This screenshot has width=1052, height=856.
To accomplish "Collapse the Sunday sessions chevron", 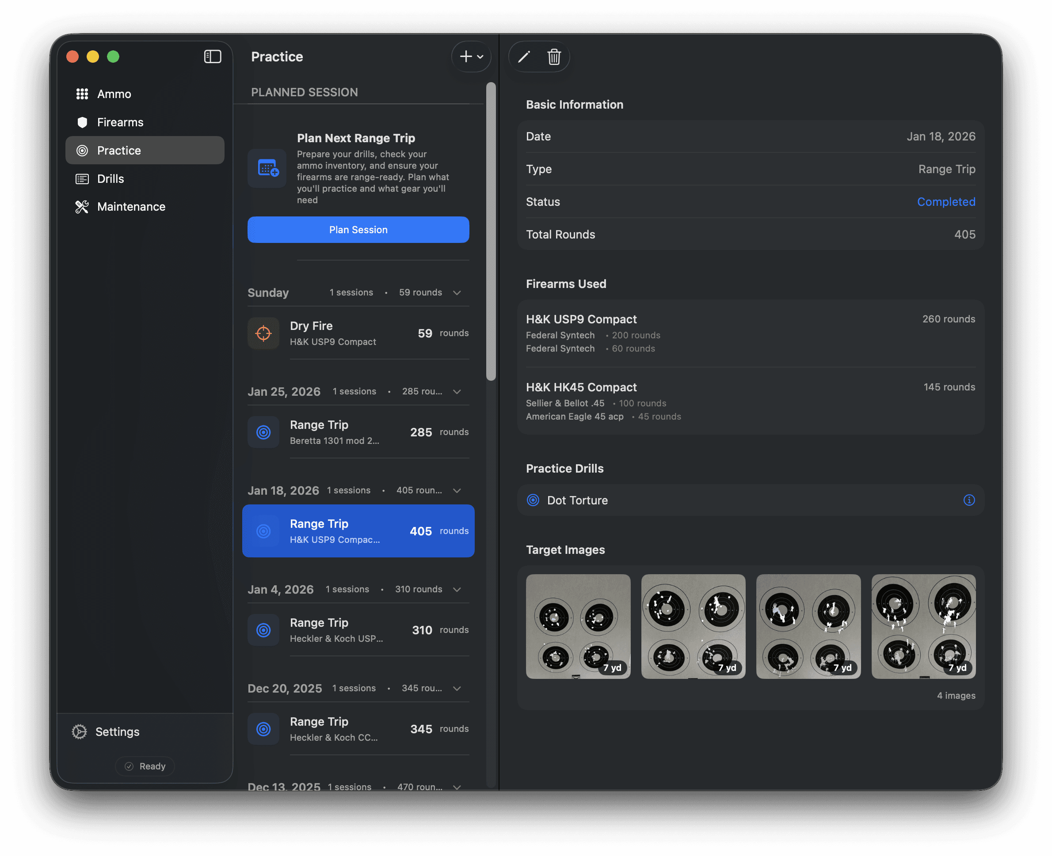I will tap(457, 292).
